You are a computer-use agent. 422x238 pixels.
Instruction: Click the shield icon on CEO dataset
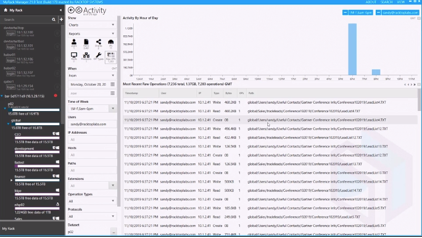coord(54,134)
